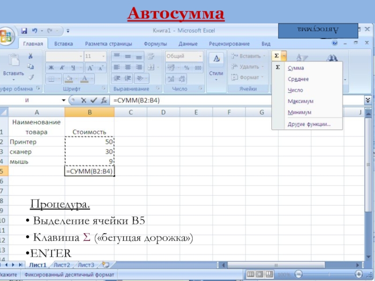The width and height of the screenshot is (375, 281).
Task: Click Формат in the Ячейки group
Action: pyautogui.click(x=247, y=77)
